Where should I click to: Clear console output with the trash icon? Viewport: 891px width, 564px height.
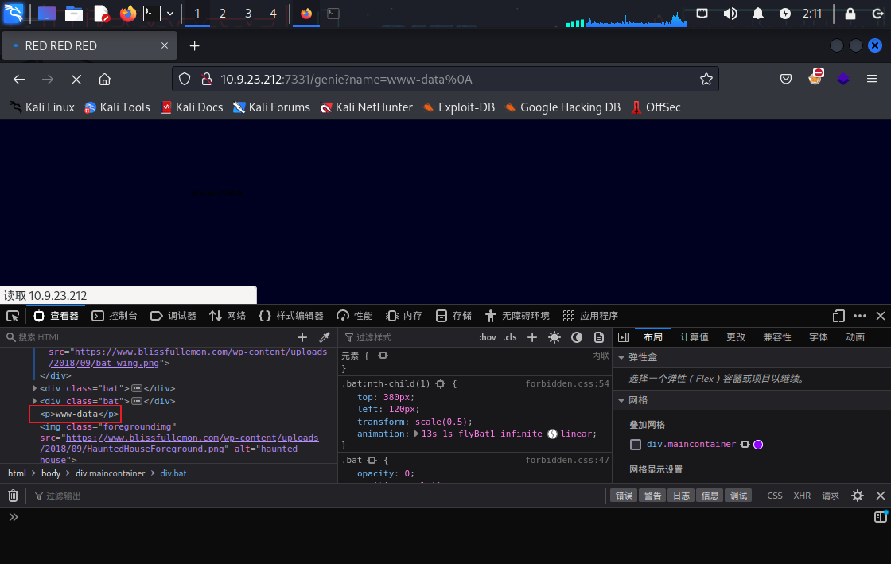(13, 496)
